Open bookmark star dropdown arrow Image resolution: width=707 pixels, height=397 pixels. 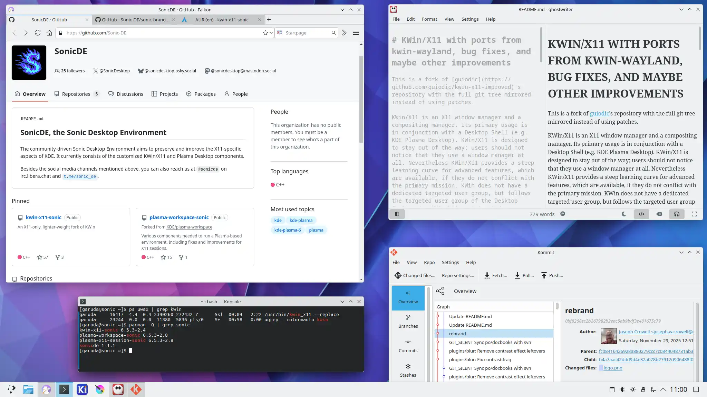(271, 33)
